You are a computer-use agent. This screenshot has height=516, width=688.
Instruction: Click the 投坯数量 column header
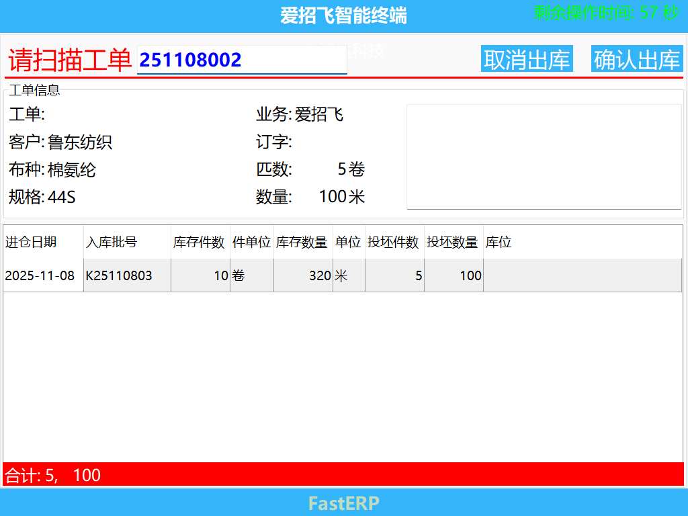click(x=452, y=243)
